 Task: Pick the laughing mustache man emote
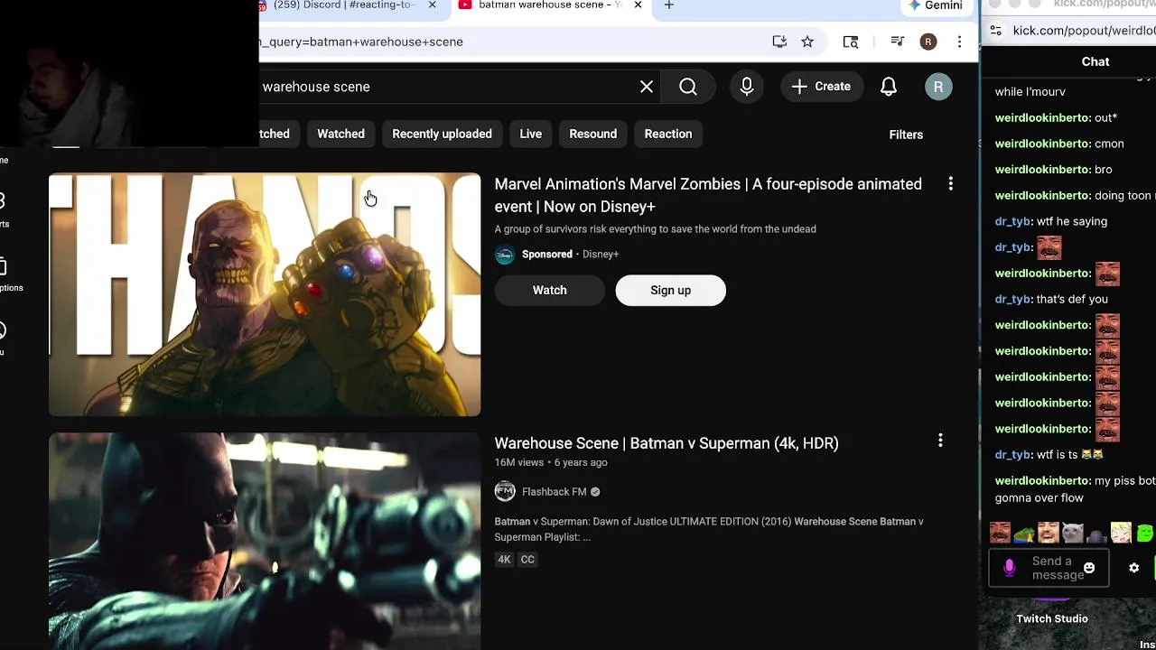[x=1001, y=533]
